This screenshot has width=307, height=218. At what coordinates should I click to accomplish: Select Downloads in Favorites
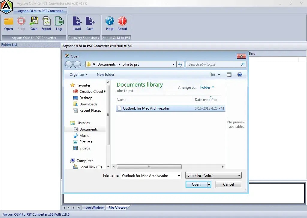pos(85,104)
